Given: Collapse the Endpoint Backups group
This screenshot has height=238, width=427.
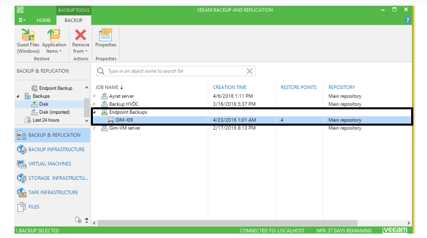Looking at the screenshot, I should pos(94,112).
